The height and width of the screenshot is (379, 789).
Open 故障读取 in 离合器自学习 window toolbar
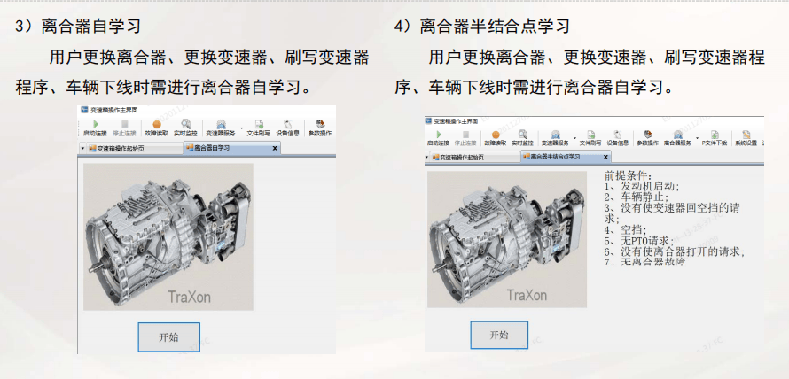[x=157, y=128]
